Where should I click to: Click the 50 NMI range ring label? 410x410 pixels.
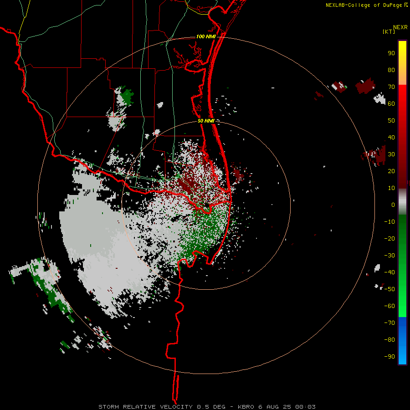206,121
